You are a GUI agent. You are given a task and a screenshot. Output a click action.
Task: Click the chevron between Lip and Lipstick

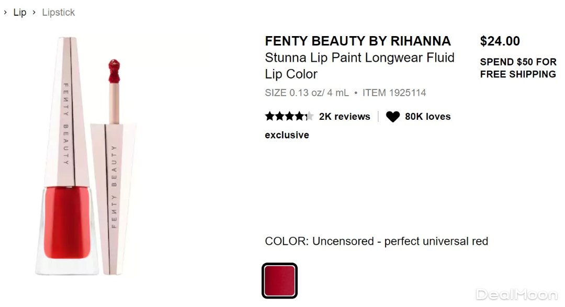[x=34, y=13]
